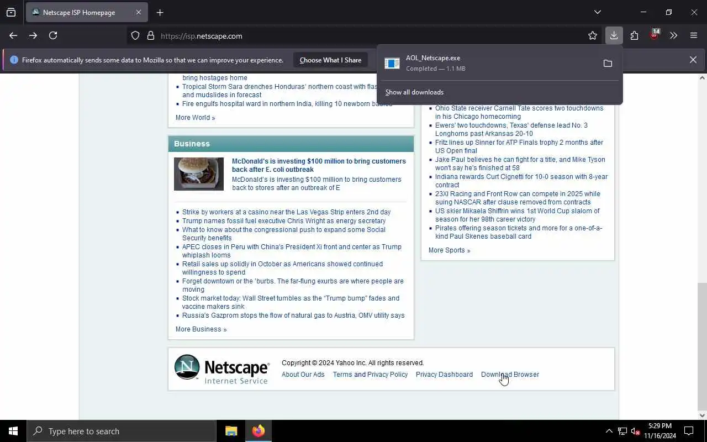
Task: Click the scrollbar down arrow
Action: point(702,415)
